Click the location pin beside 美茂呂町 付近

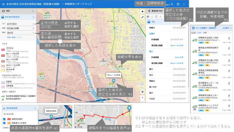pos(149,11)
